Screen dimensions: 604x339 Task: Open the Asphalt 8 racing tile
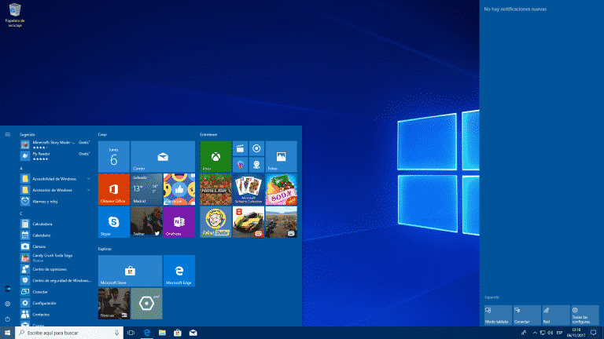click(249, 222)
